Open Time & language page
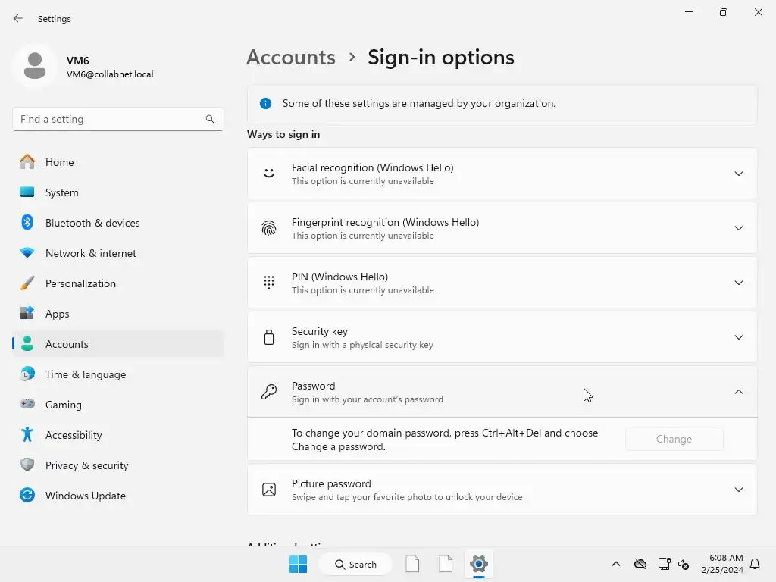Image resolution: width=776 pixels, height=582 pixels. click(x=118, y=374)
